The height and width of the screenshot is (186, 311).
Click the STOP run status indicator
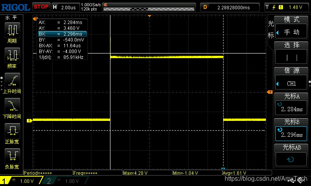[41, 7]
